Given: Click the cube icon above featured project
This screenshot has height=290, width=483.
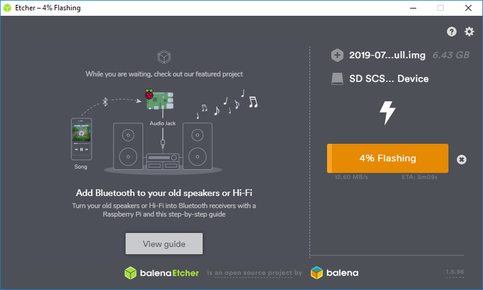Looking at the screenshot, I should pos(164,57).
